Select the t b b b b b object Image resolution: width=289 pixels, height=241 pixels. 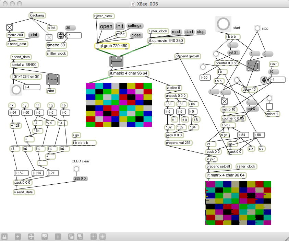[x=84, y=143]
